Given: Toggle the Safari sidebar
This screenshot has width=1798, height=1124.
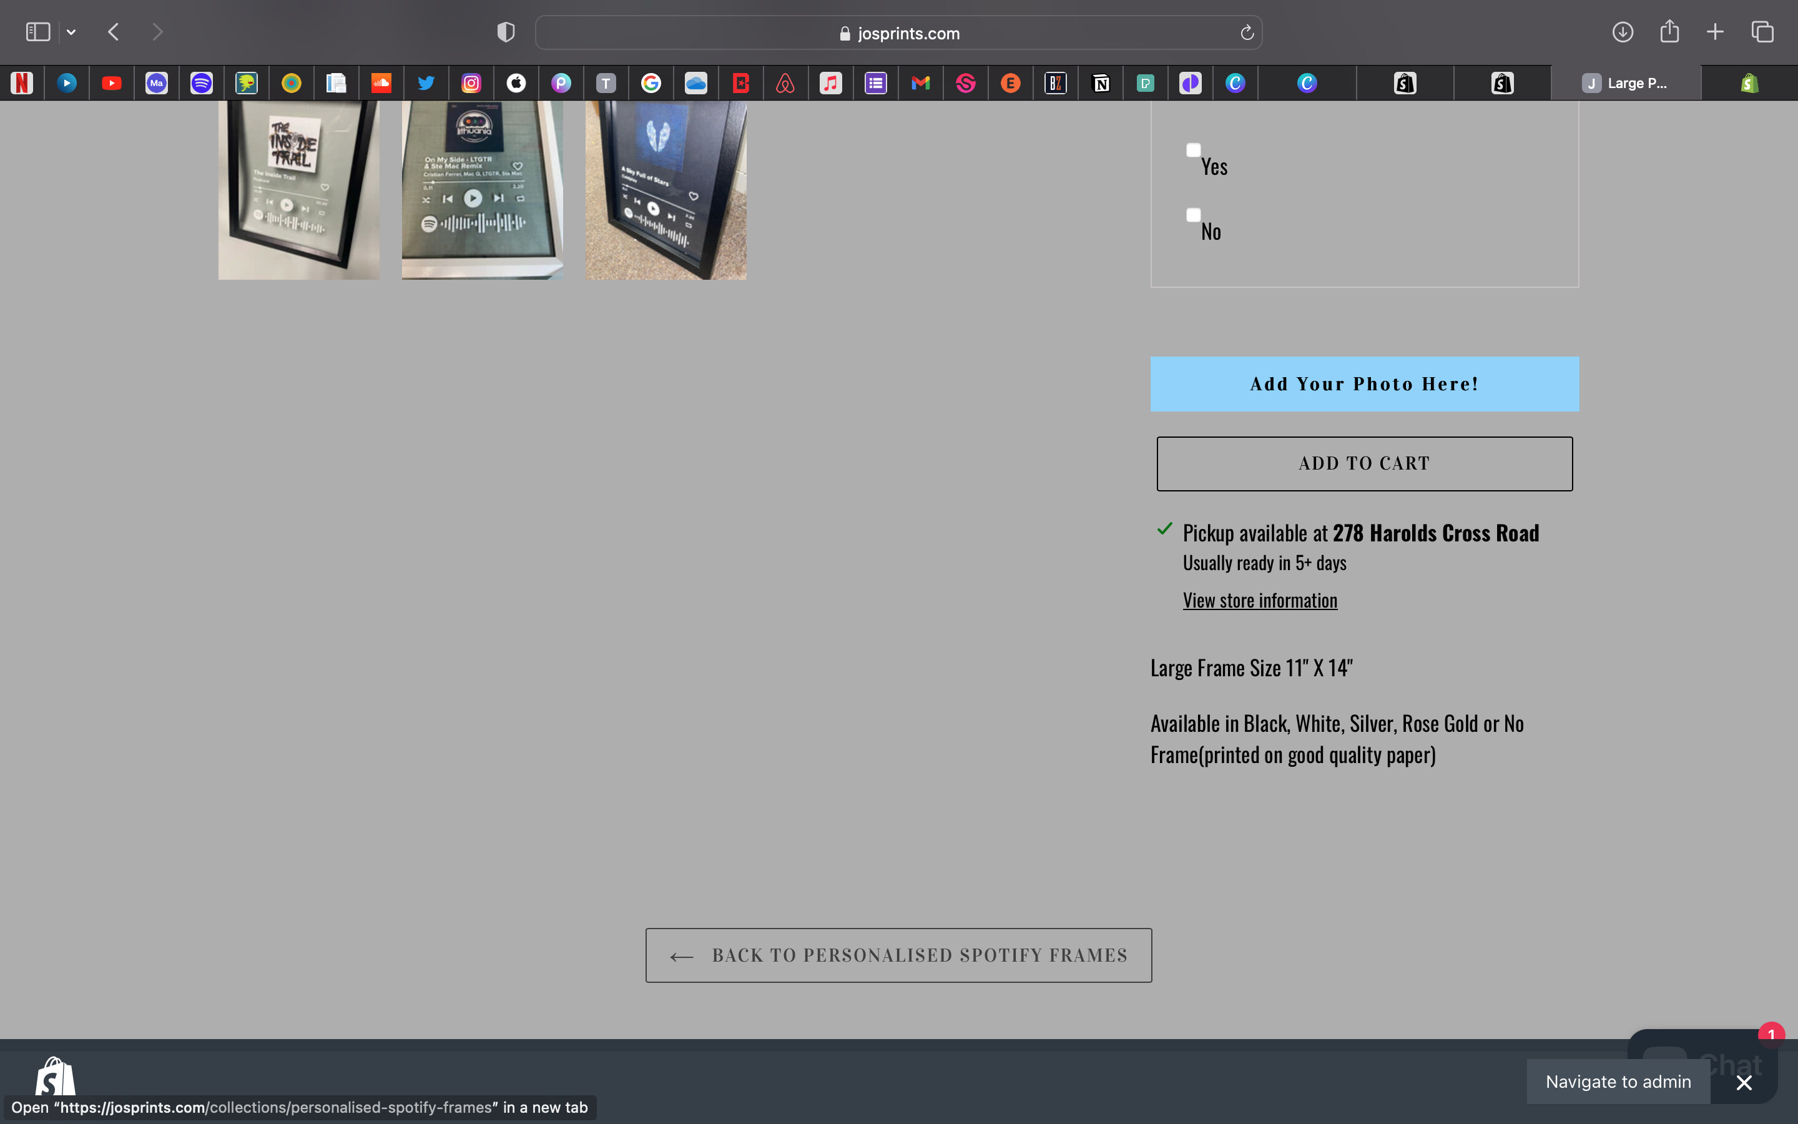Looking at the screenshot, I should 38,32.
